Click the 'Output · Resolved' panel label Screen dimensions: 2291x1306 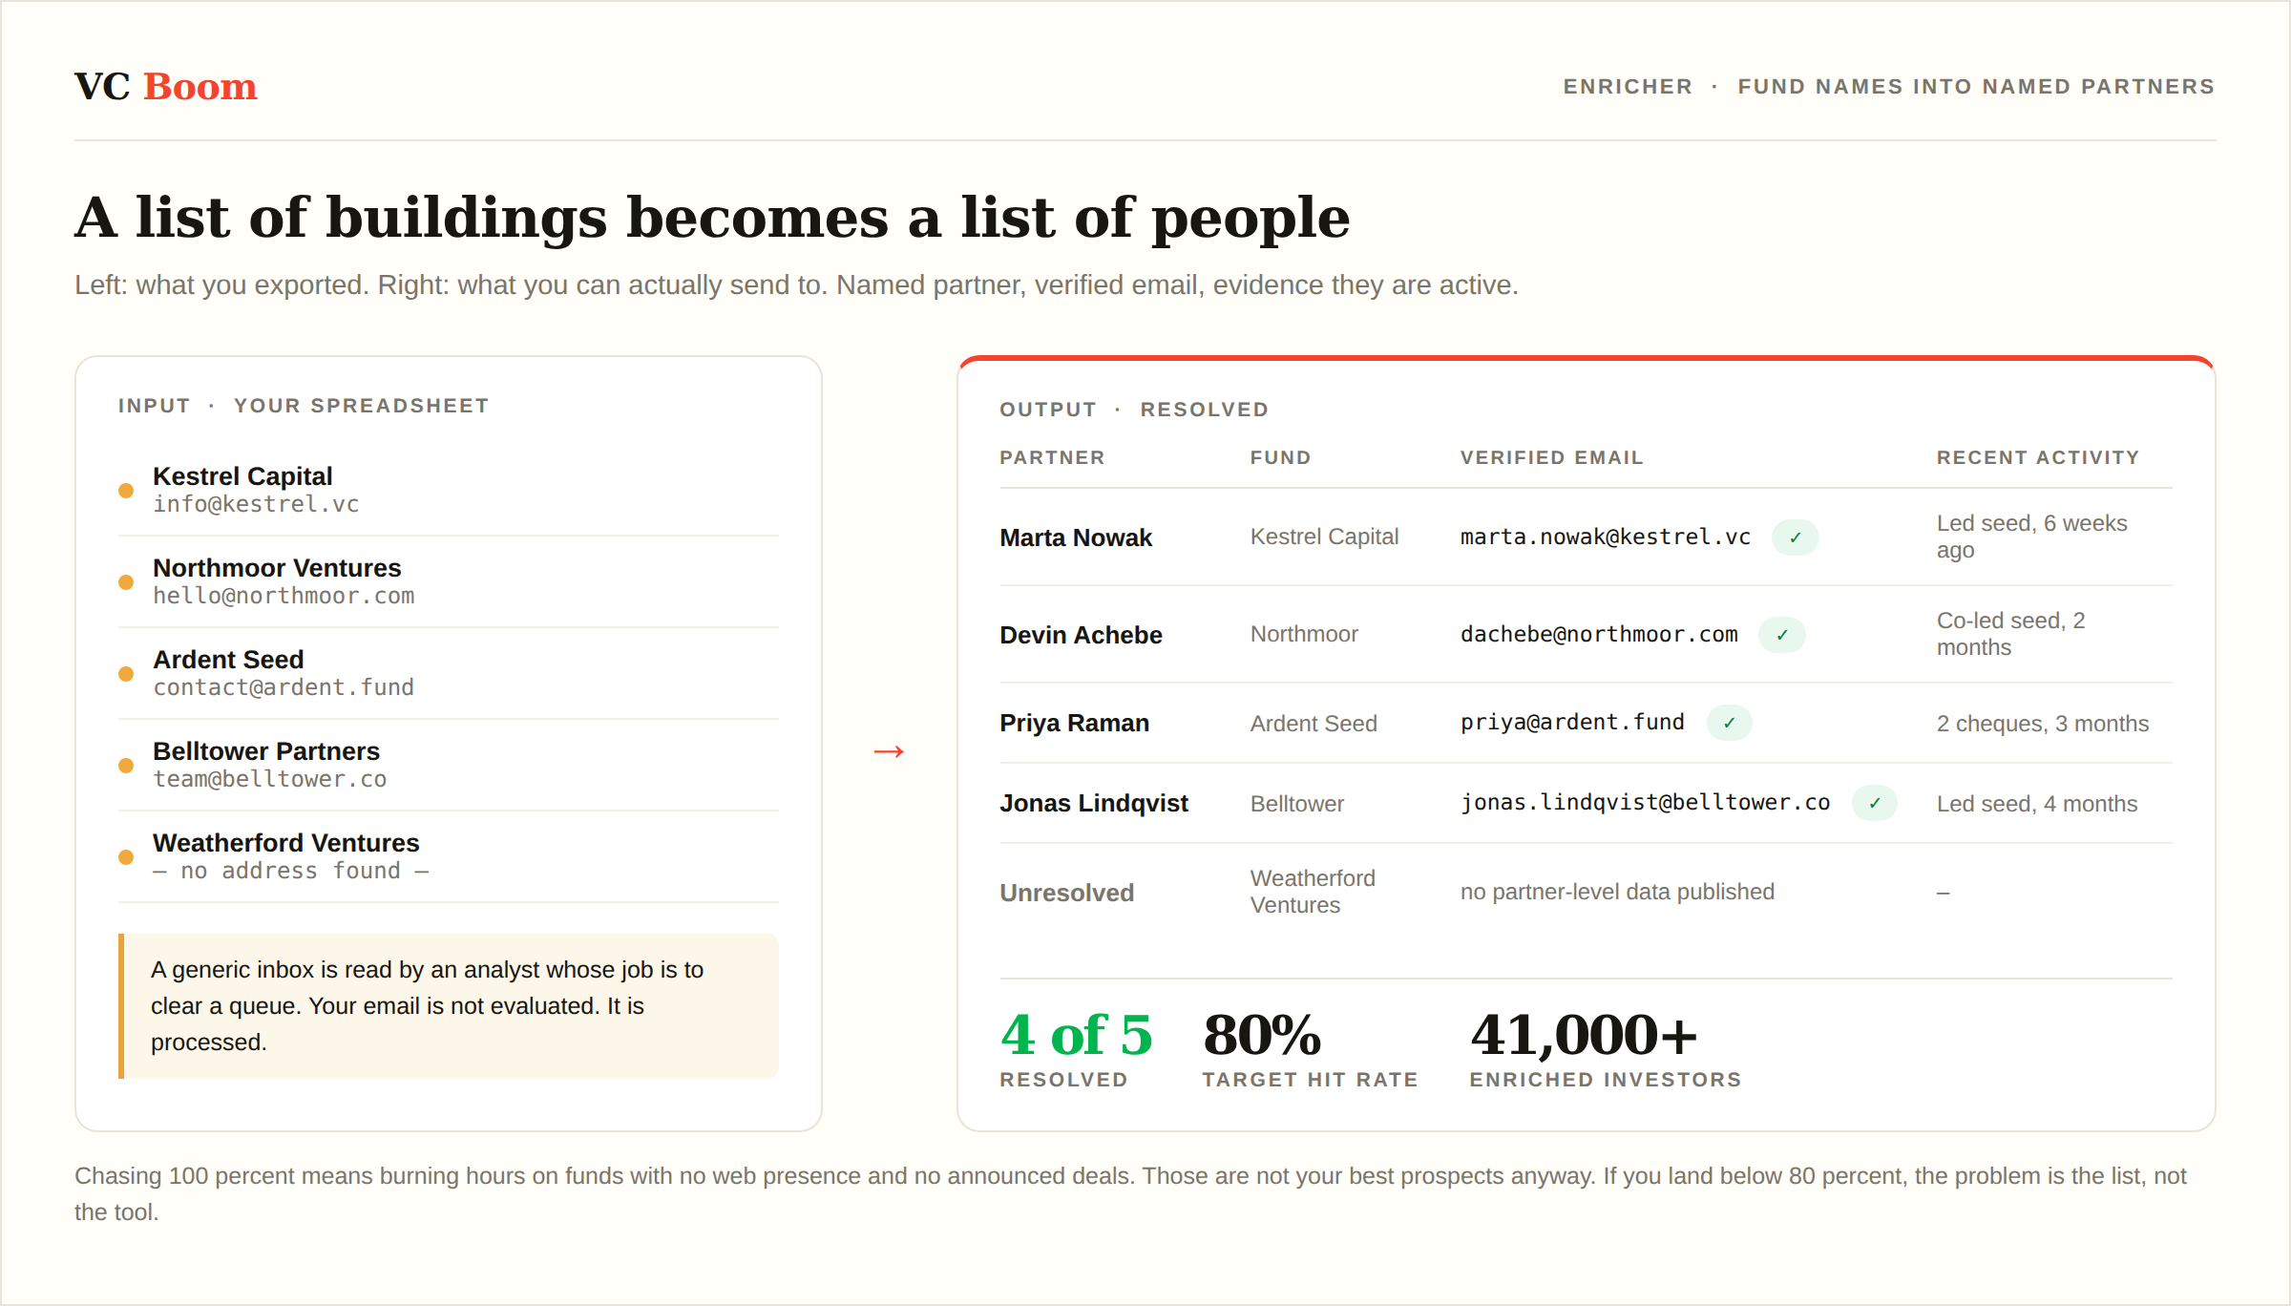click(1134, 410)
